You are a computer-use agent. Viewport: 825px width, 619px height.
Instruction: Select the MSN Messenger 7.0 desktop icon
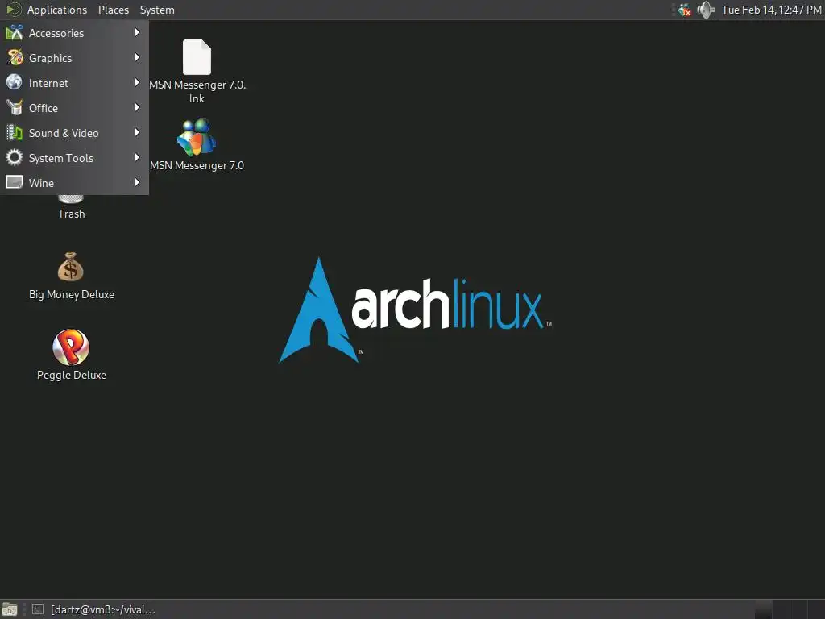(x=197, y=137)
